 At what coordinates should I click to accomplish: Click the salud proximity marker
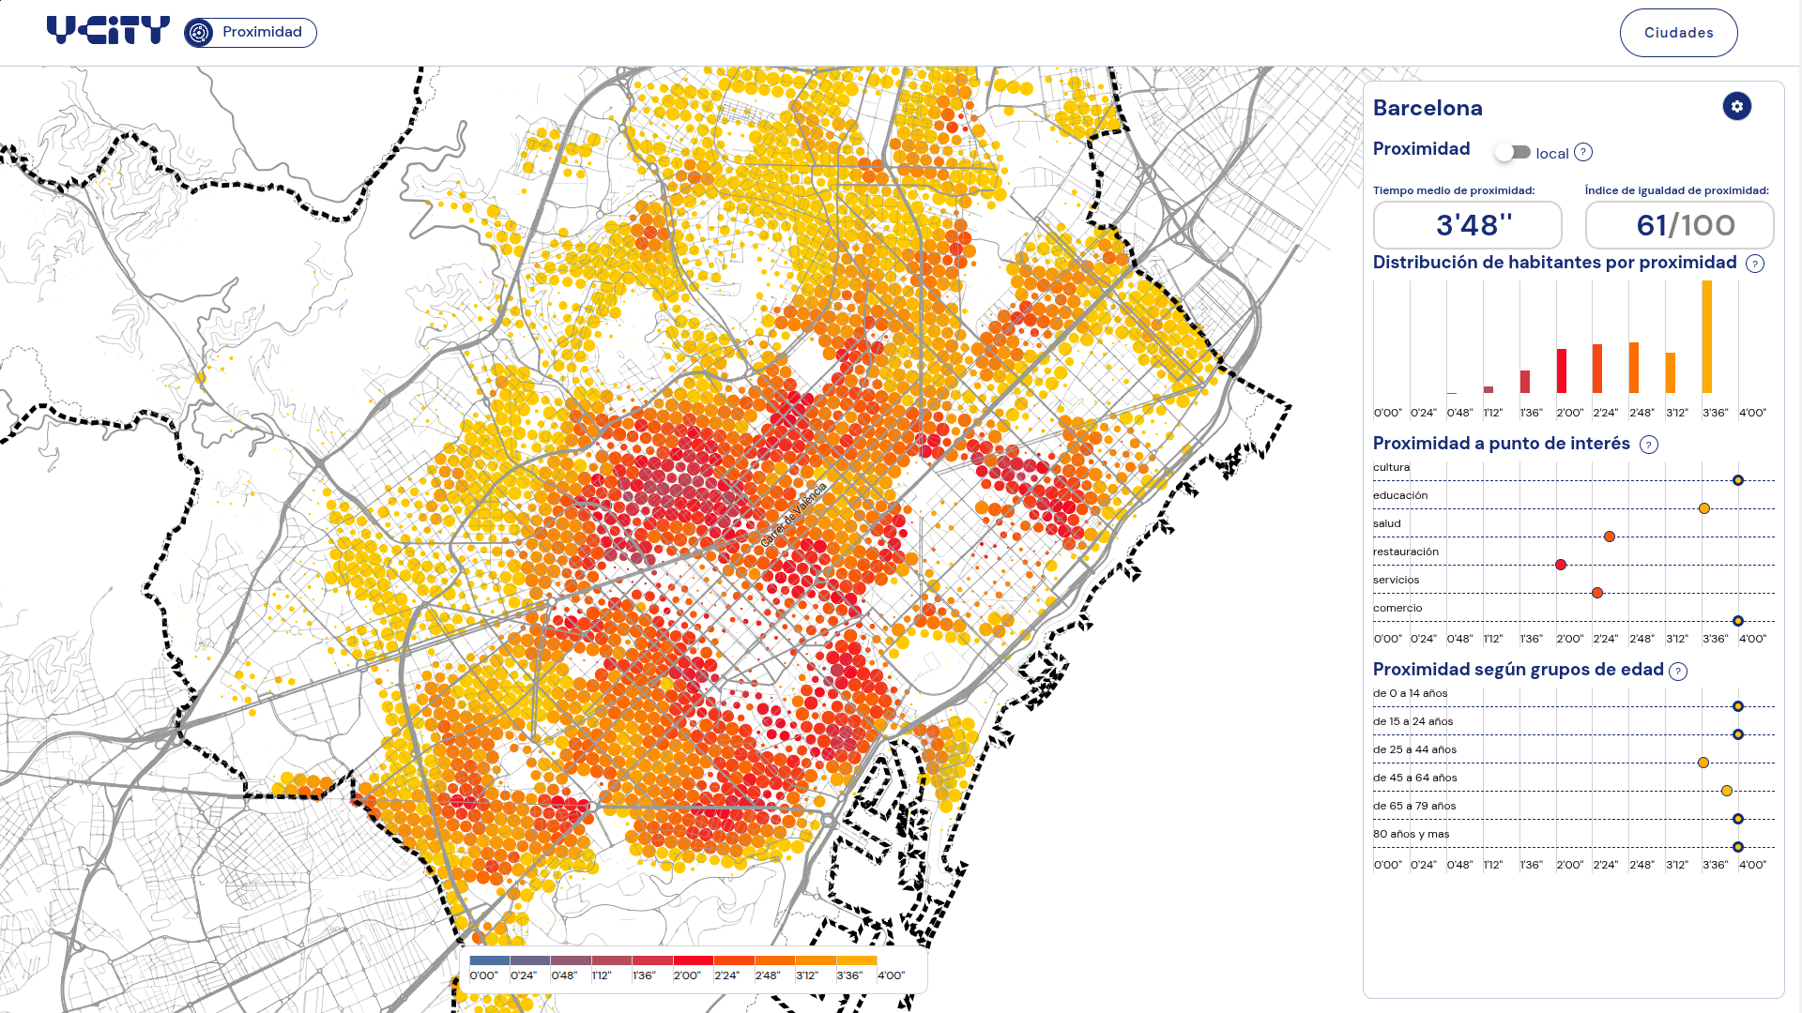(x=1610, y=537)
